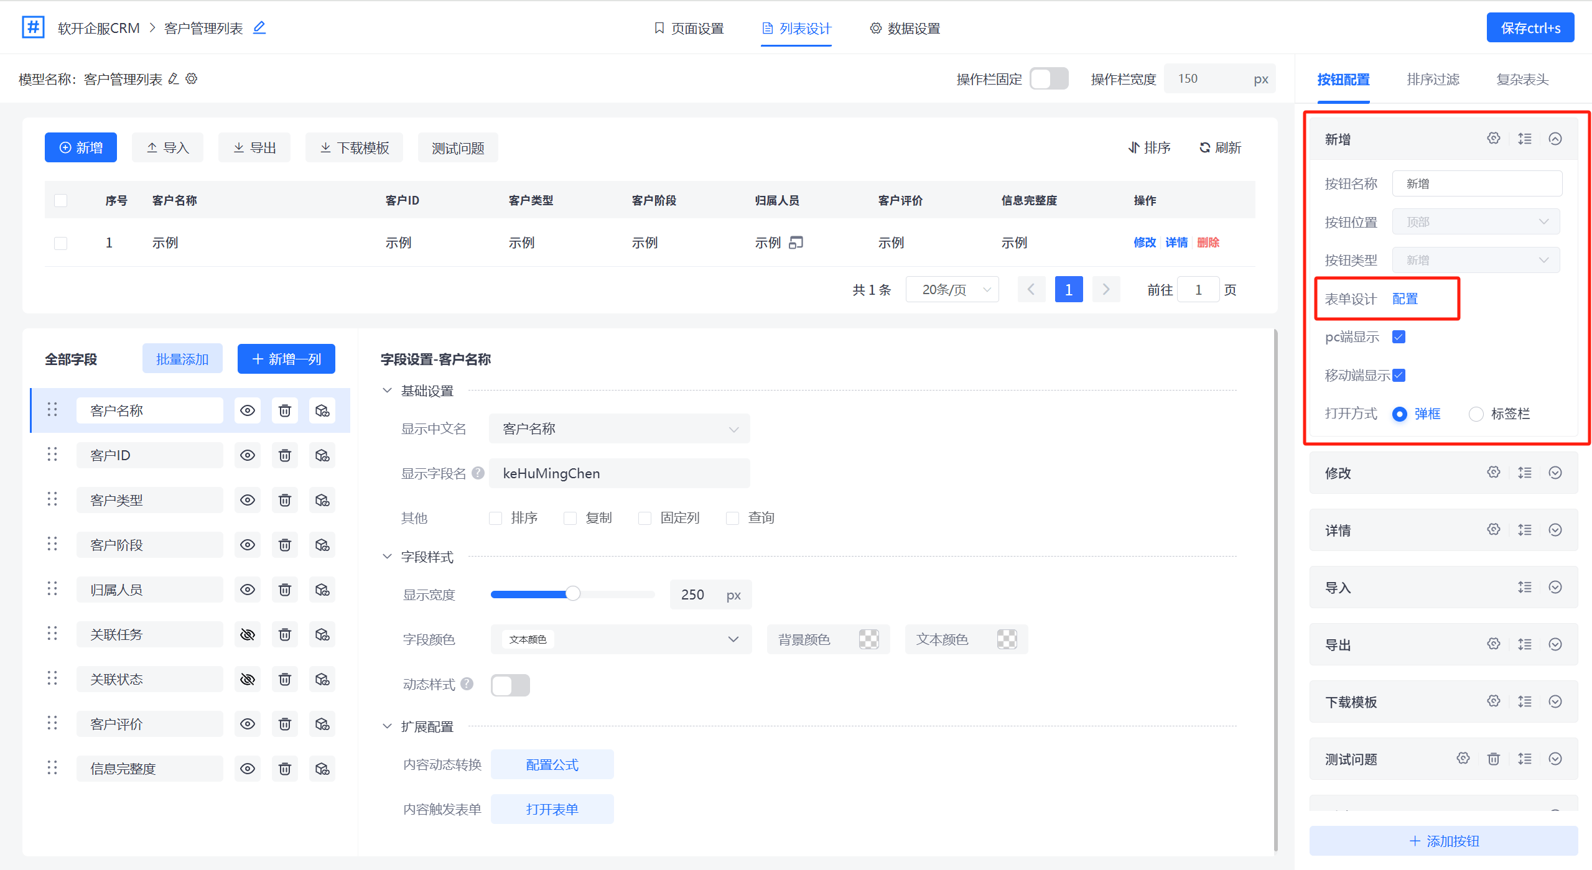This screenshot has height=870, width=1592.
Task: Open settings gear for 下载模板 button
Action: tap(1494, 701)
